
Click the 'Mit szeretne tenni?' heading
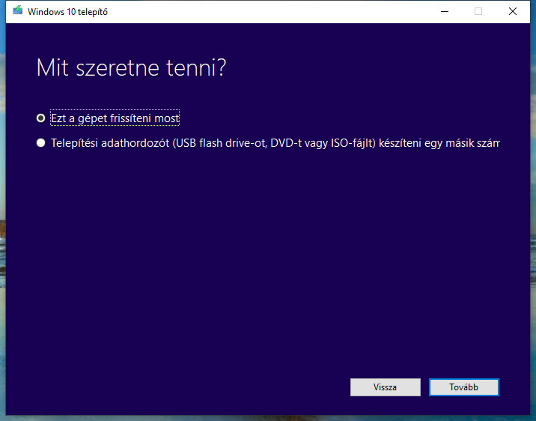131,67
